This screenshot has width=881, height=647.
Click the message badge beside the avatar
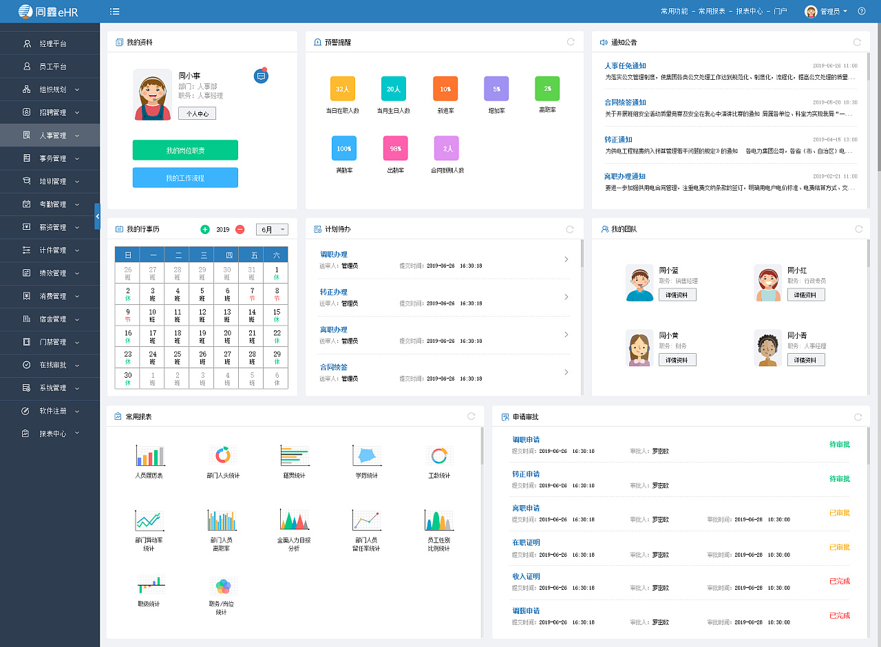click(260, 76)
